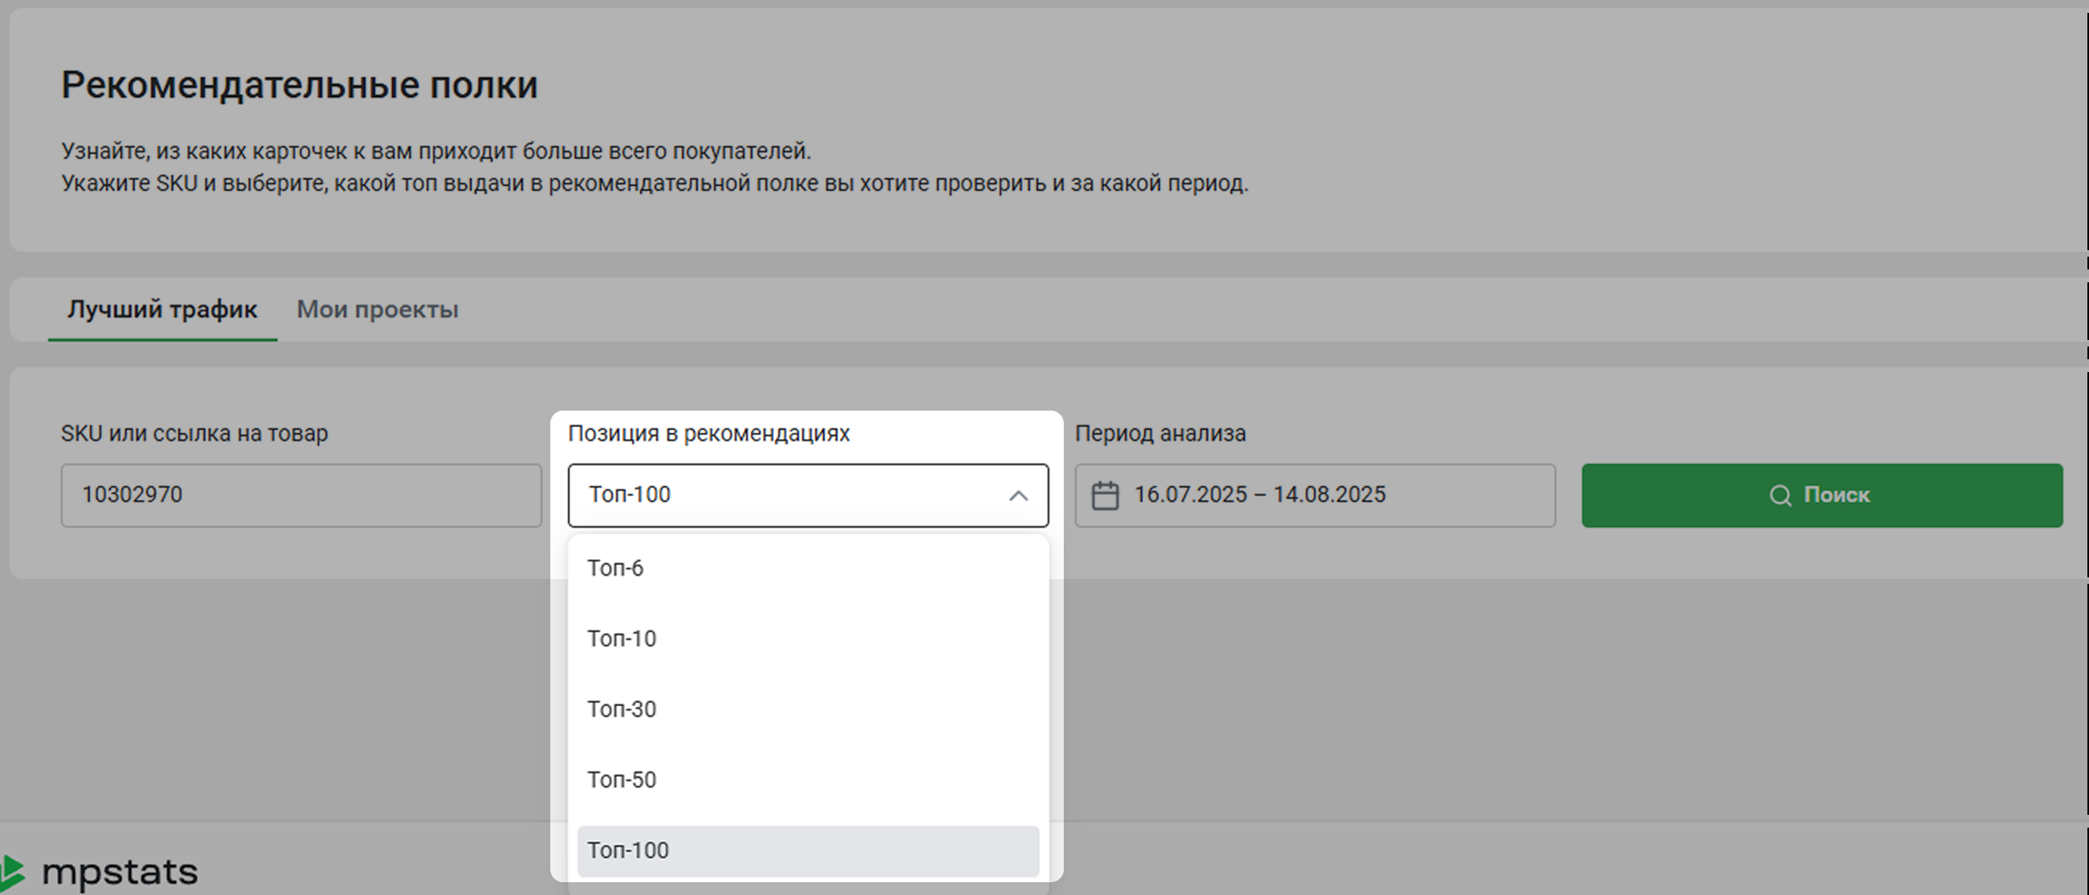The height and width of the screenshot is (895, 2089).
Task: Click the Позиция в рекомендациях label
Action: (708, 434)
